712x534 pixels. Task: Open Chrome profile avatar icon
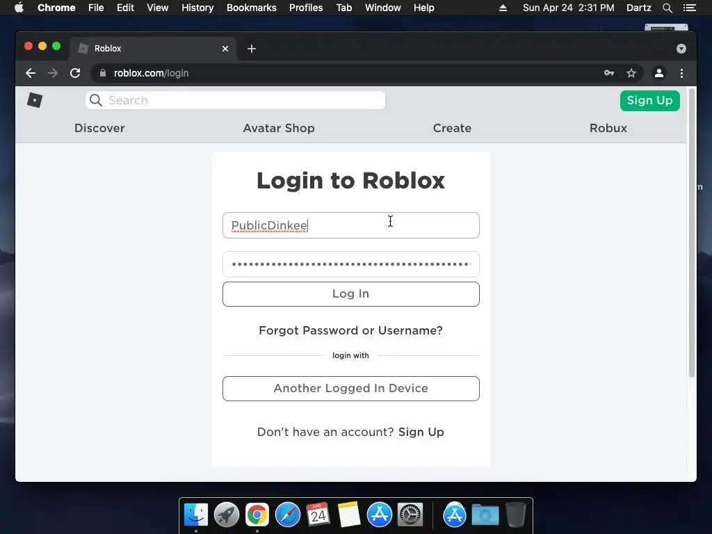point(659,73)
